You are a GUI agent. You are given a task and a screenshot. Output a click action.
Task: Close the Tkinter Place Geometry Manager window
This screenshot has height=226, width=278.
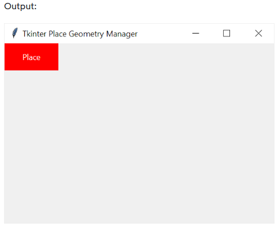(x=258, y=34)
